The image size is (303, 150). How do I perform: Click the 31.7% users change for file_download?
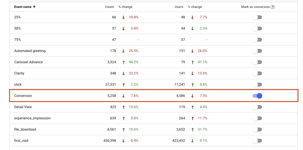tap(203, 129)
